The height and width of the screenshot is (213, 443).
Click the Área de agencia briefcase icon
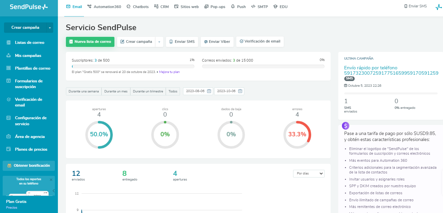pos(8,137)
